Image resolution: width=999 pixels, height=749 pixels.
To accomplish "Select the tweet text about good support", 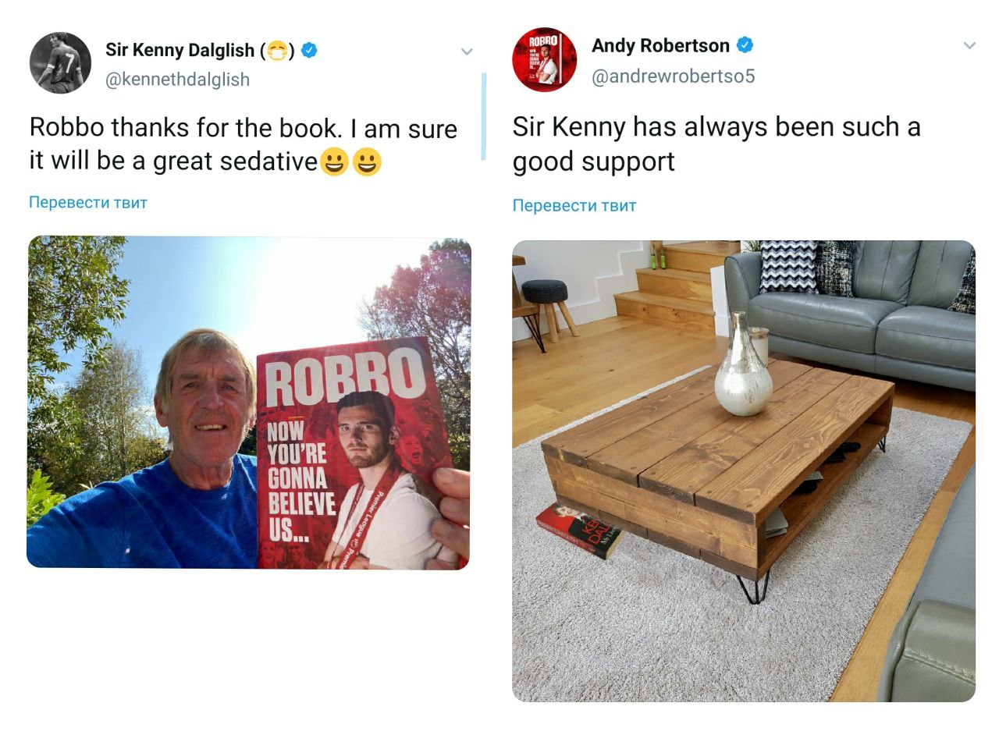I will (x=716, y=144).
